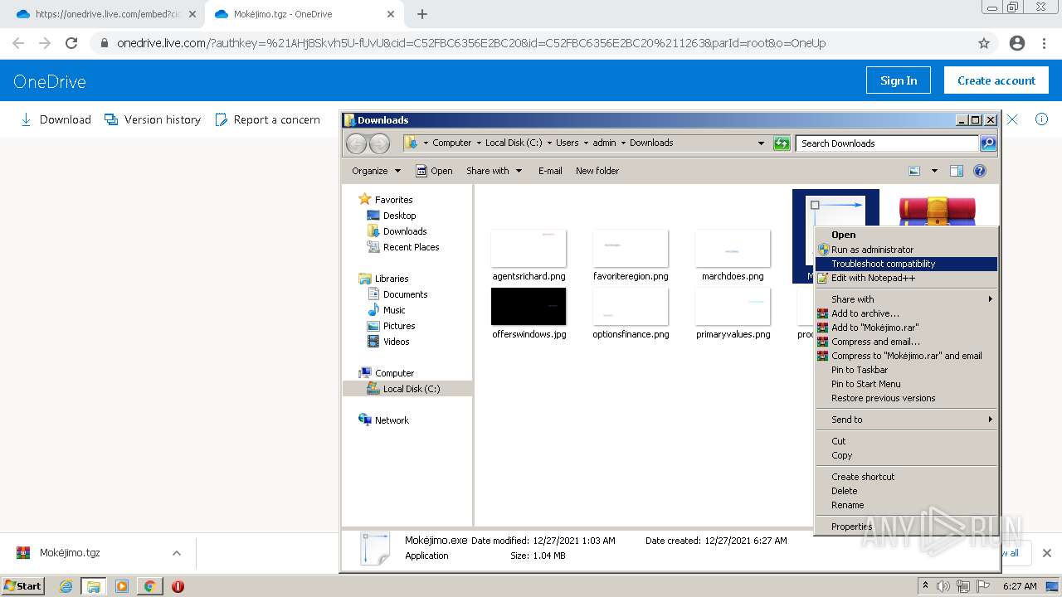Viewport: 1062px width, 597px height.
Task: Choose Restore previous versions
Action: coord(906,398)
